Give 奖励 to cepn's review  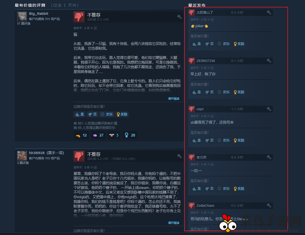pos(239,140)
